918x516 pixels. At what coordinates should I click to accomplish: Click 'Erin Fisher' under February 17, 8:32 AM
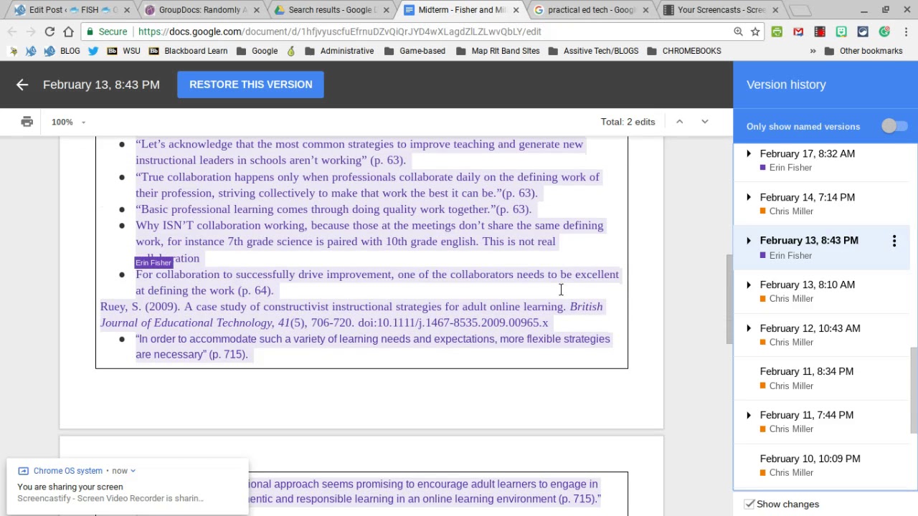pyautogui.click(x=790, y=168)
